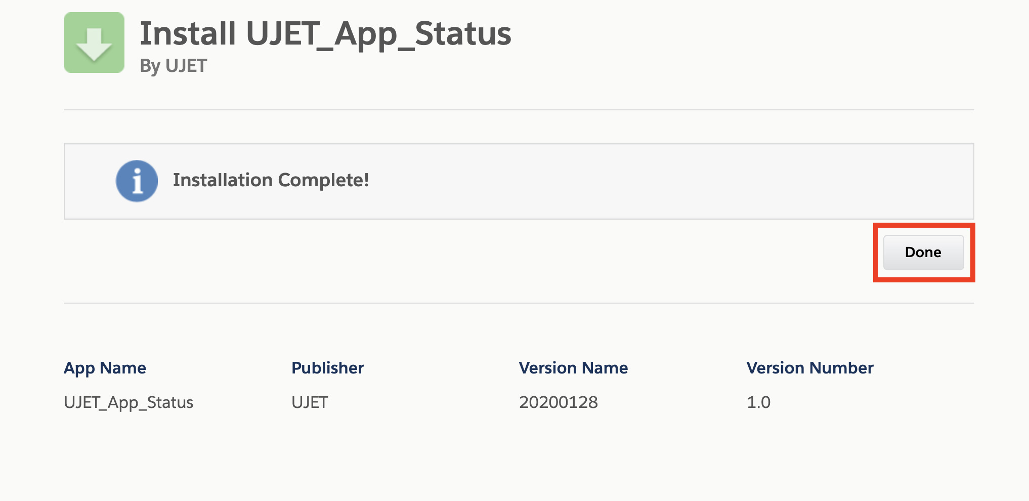
Task: Select the version number 1.0
Action: tap(758, 402)
